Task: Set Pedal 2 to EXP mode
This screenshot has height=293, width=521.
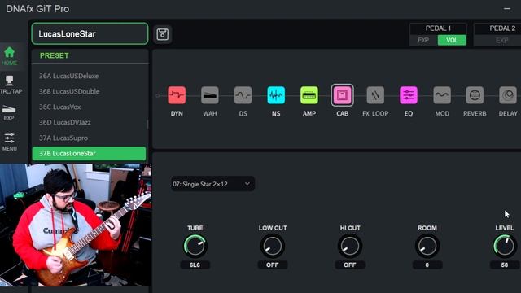Action: (501, 41)
